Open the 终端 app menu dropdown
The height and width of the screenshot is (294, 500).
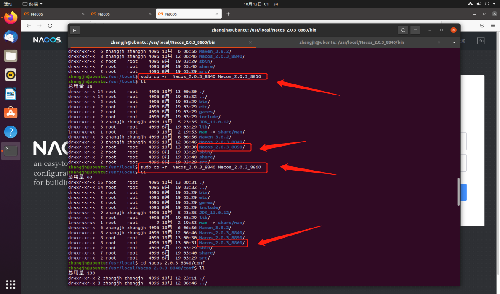(x=32, y=4)
